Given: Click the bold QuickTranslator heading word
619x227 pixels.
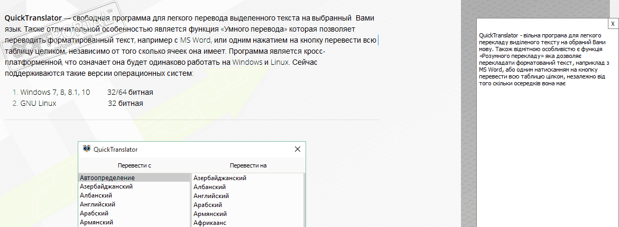Looking at the screenshot, I should 33,18.
